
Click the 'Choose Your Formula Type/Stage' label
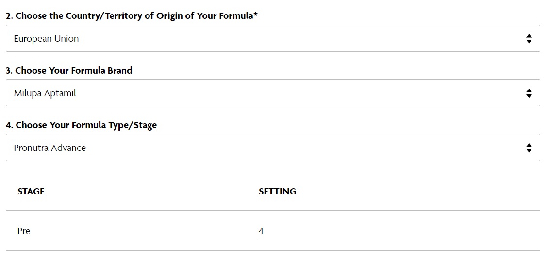coord(82,125)
